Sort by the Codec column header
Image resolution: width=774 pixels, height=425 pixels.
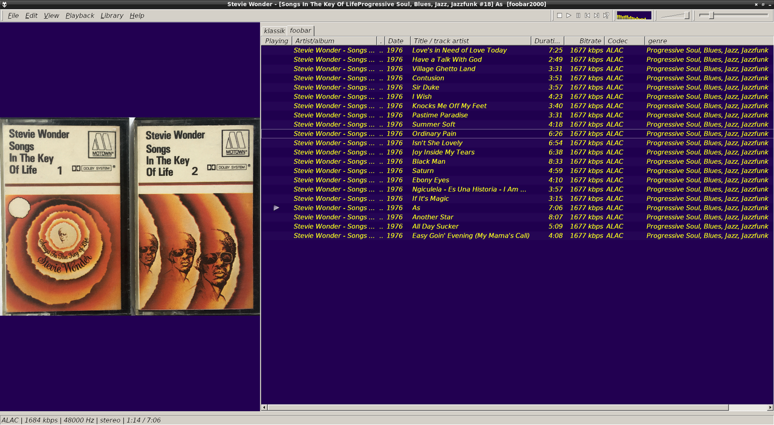click(x=625, y=41)
